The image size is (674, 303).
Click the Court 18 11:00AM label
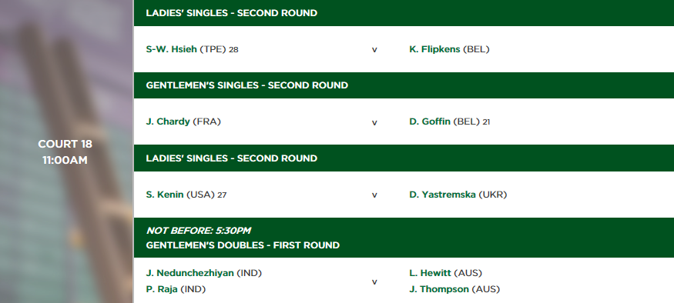click(x=65, y=152)
